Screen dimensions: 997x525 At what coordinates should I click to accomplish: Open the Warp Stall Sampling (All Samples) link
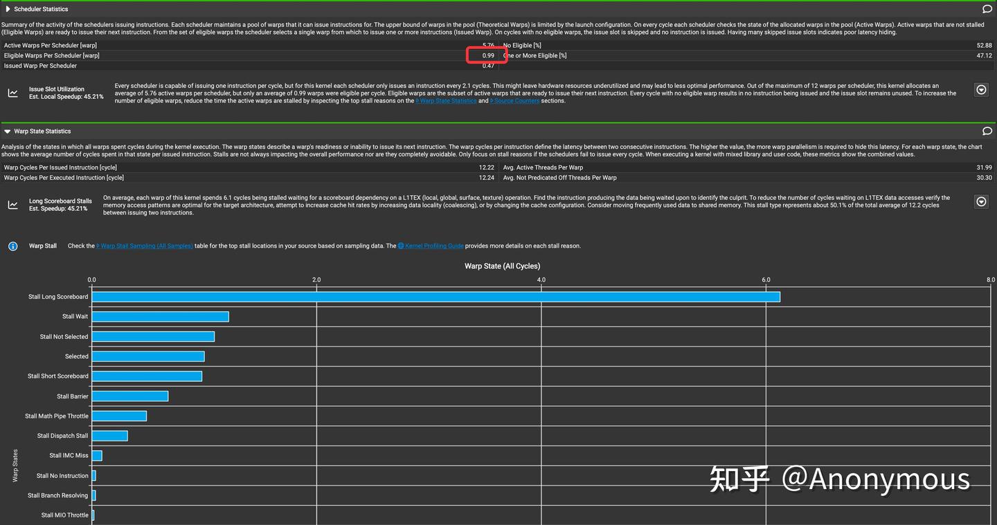(x=145, y=246)
